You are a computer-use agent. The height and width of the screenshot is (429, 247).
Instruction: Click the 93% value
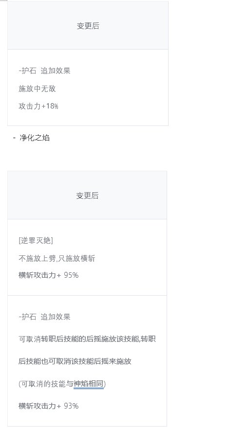coord(71,406)
